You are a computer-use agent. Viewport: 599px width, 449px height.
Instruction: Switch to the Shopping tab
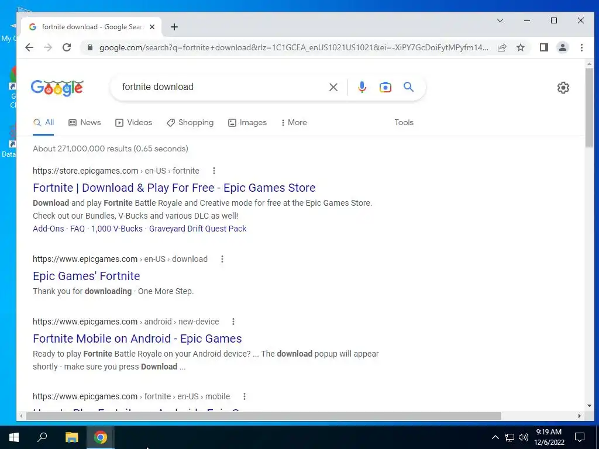tap(190, 123)
